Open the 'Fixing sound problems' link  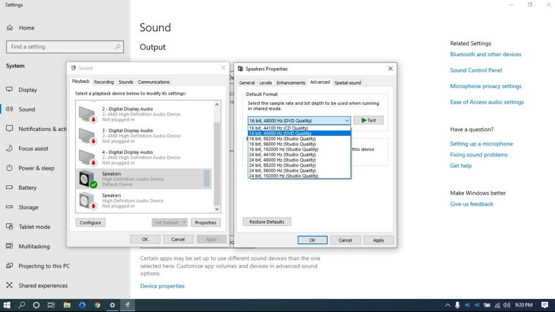point(479,154)
